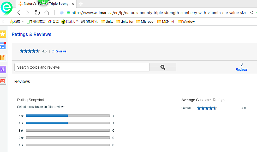The image size is (257, 152).
Task: Open favorites star in left sidebar
Action: click(3, 34)
